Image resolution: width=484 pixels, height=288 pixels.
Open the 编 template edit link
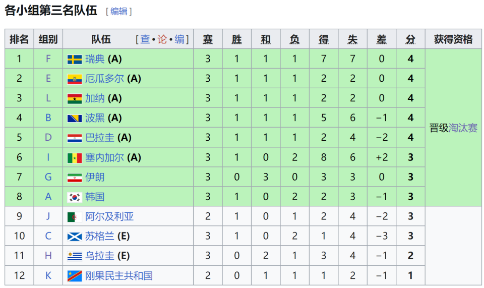(179, 39)
